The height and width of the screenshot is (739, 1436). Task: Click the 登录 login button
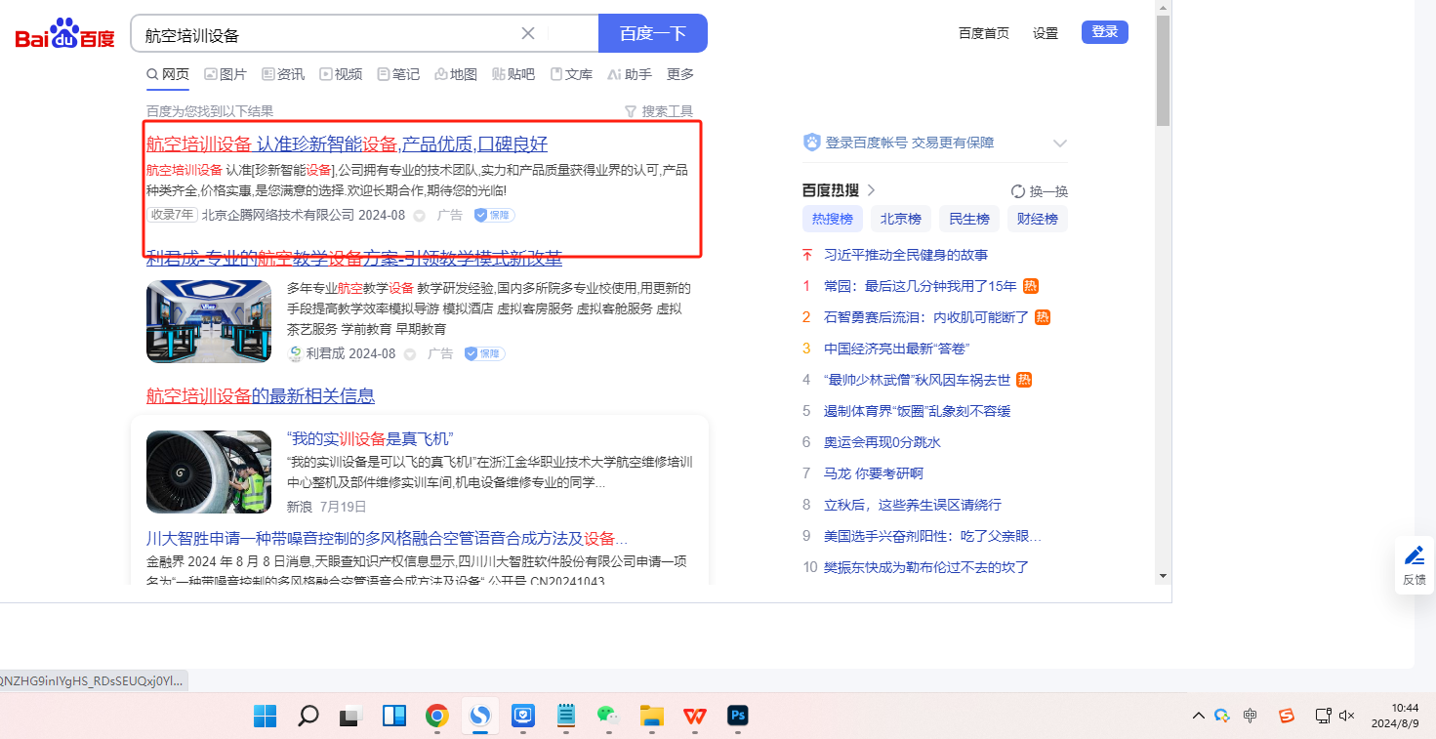click(1104, 32)
